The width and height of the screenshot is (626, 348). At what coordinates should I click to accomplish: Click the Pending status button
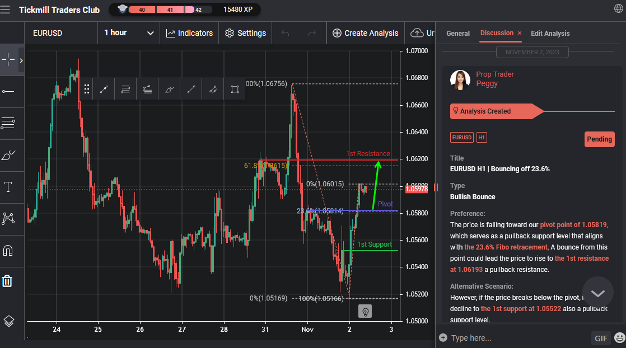pos(599,139)
